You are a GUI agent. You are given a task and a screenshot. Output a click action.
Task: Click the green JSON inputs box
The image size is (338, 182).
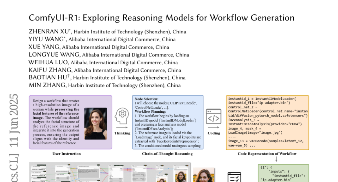283,173
